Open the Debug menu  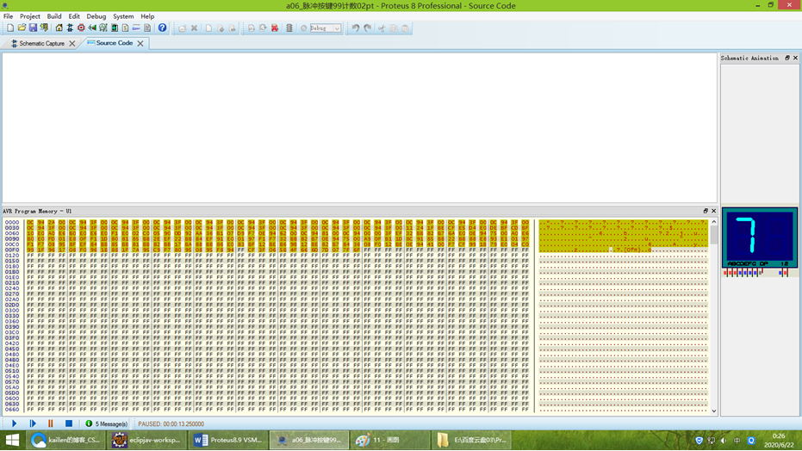point(96,16)
